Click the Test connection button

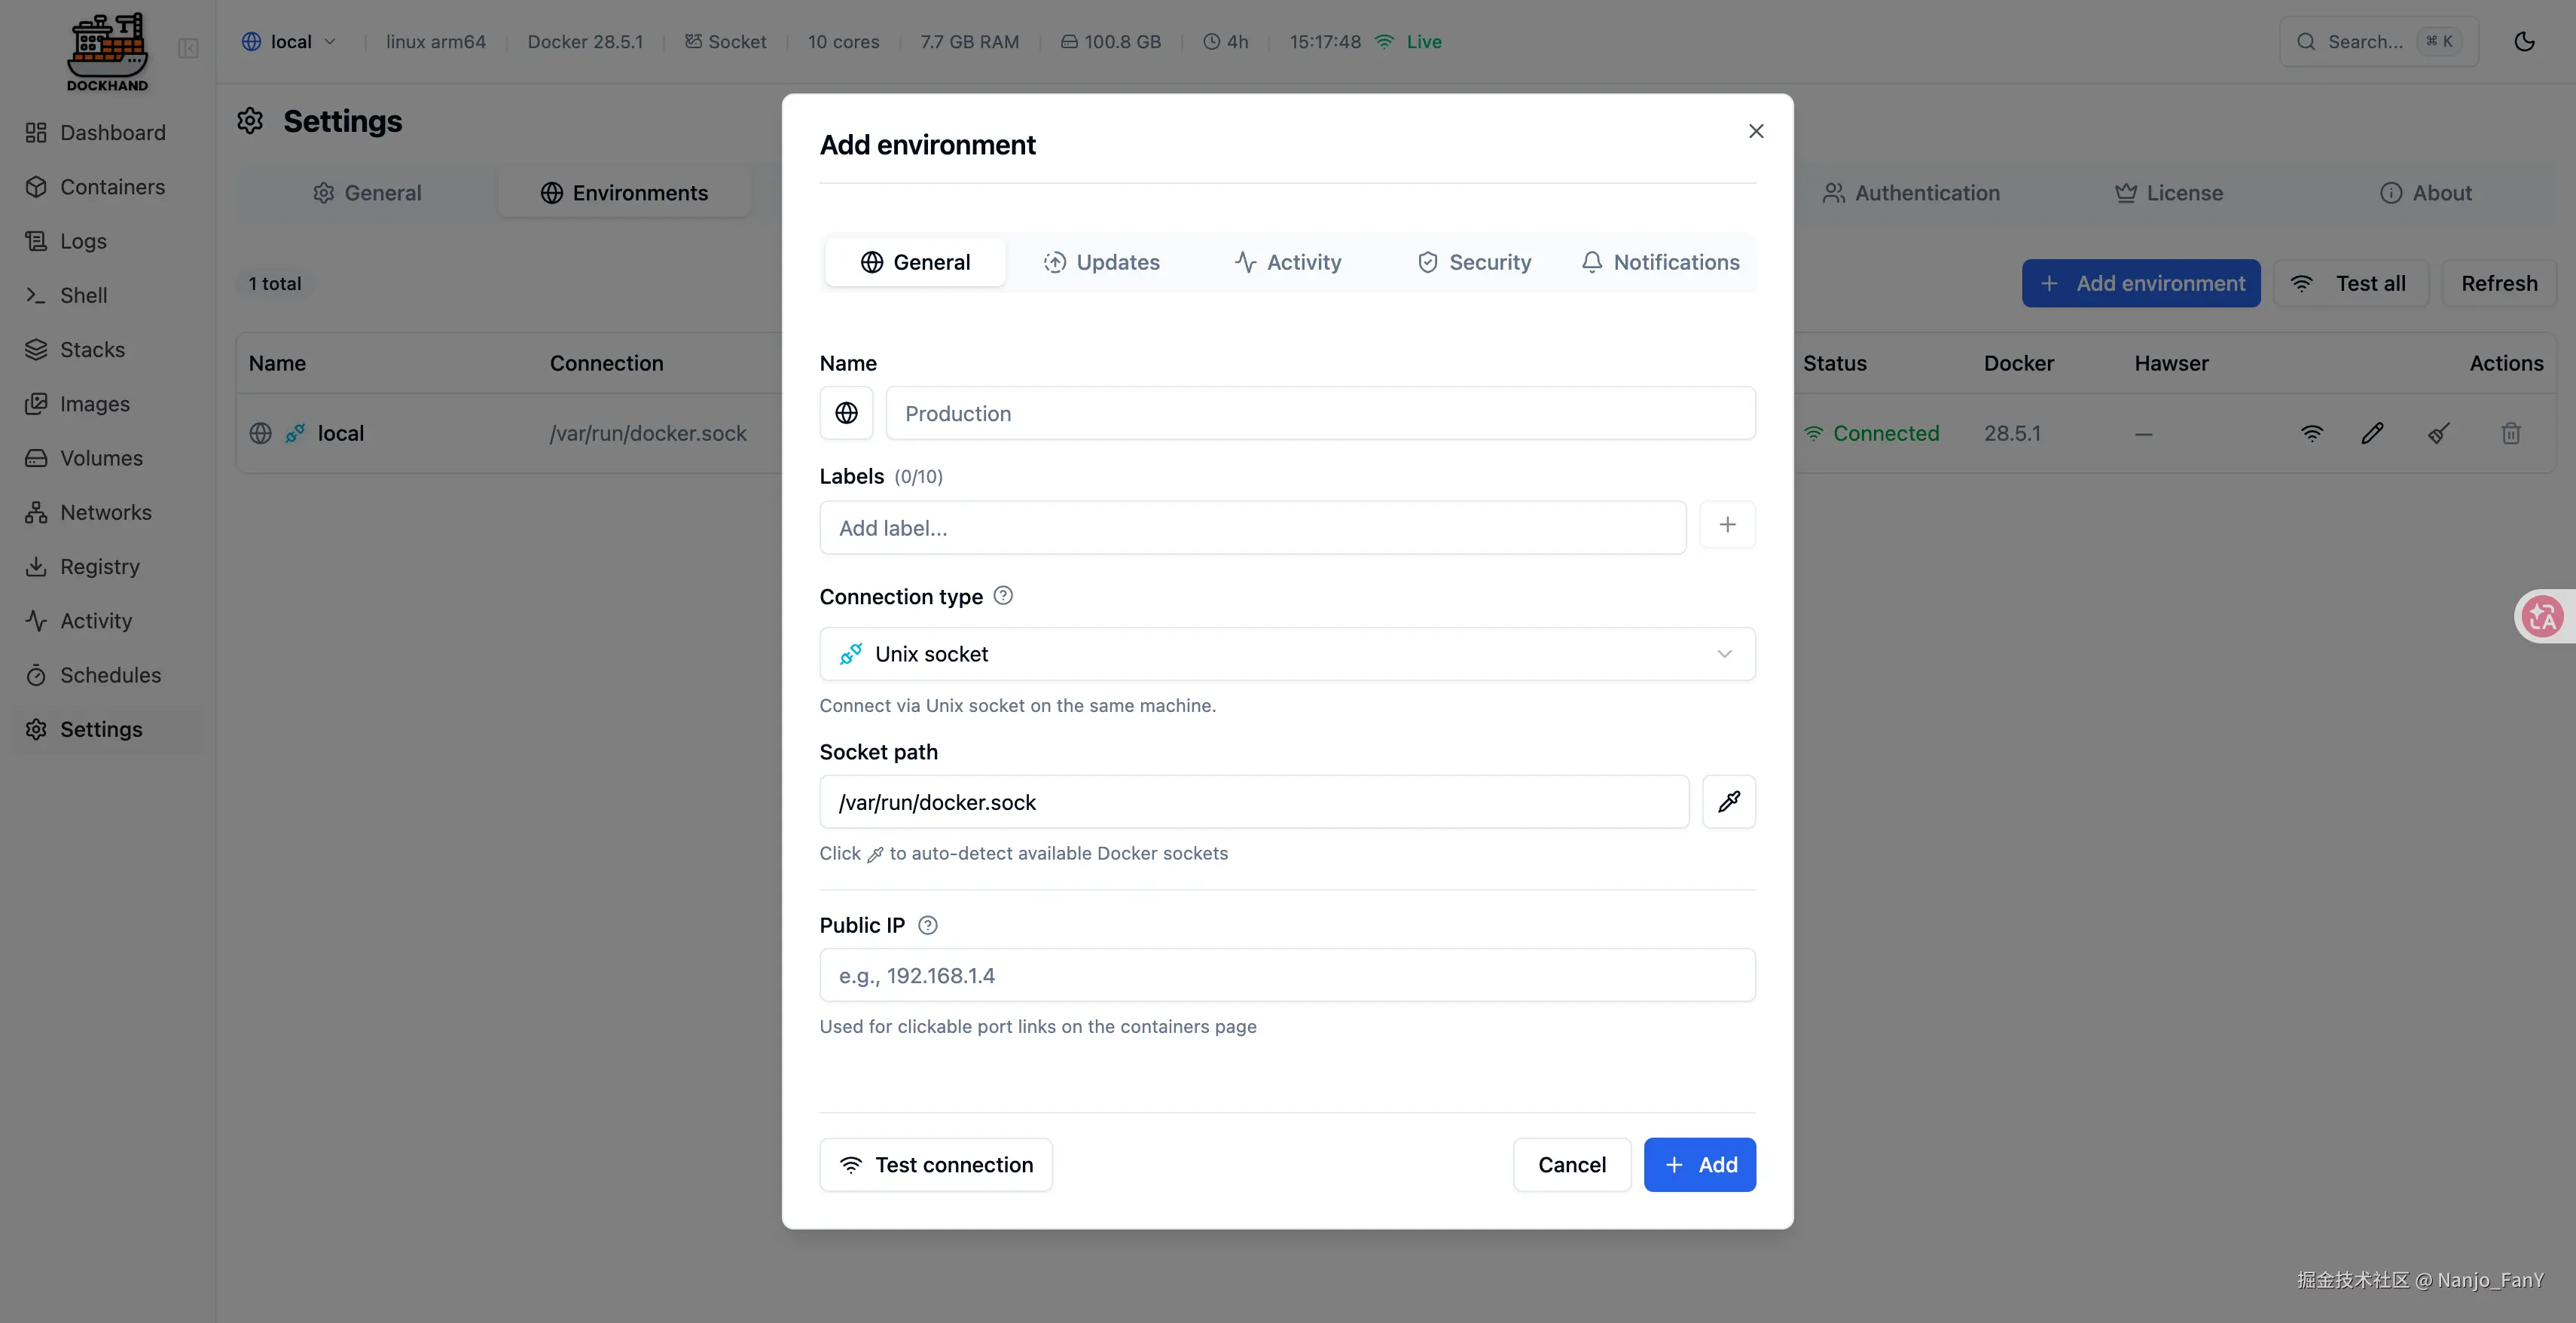click(x=935, y=1165)
